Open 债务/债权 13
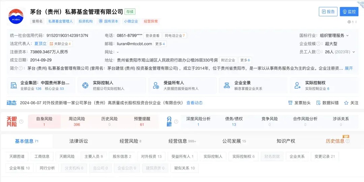The width and height of the screenshot is (364, 182). [234, 122]
